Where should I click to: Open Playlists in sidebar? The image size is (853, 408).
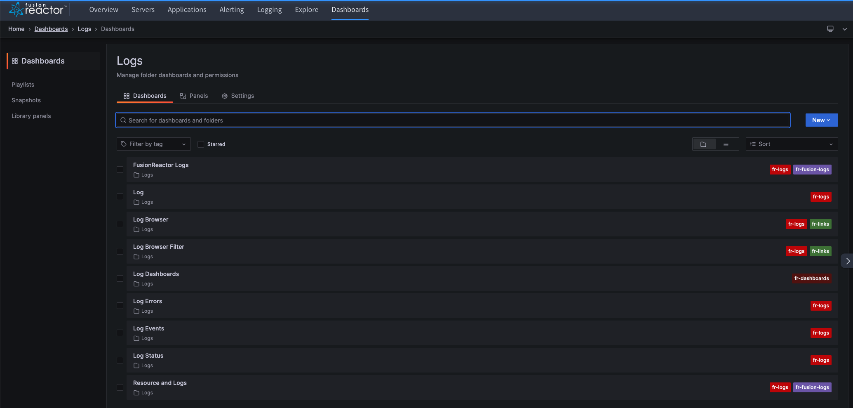23,85
